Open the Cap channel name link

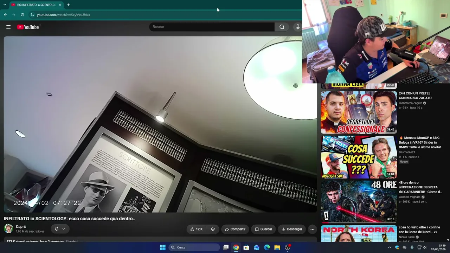(19, 227)
